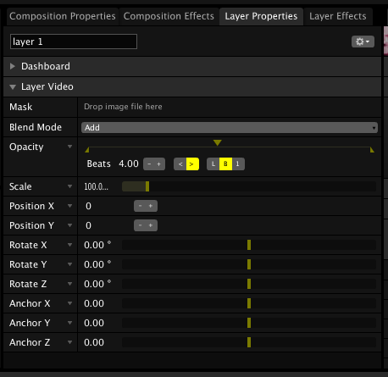
Task: Select the 1 sync mode toggle
Action: 238,164
